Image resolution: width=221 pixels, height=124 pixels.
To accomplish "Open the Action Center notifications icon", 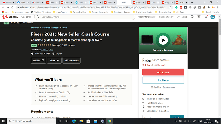I will (217, 121).
